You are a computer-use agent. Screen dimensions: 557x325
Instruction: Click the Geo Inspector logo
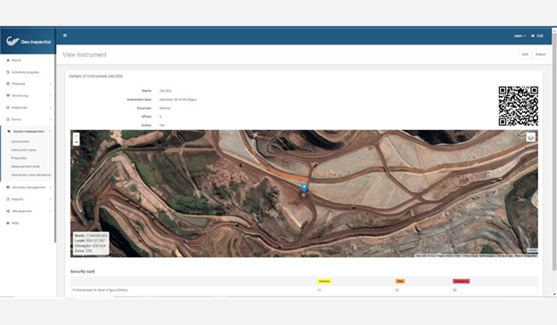(29, 41)
